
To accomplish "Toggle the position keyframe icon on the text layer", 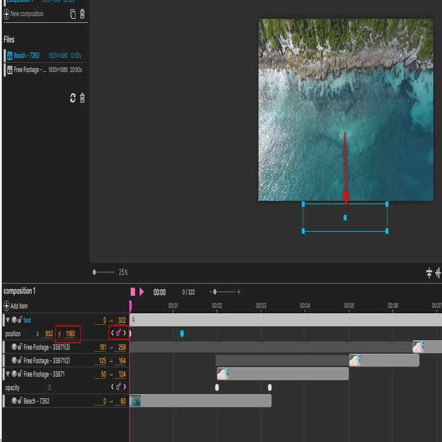I will (118, 333).
